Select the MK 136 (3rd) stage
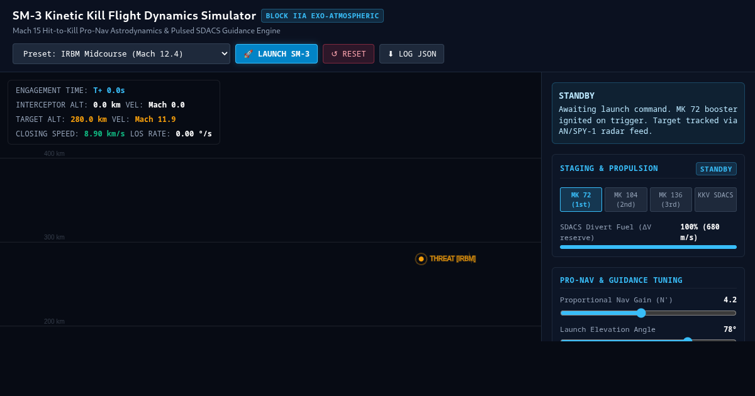755x396 pixels. tap(671, 199)
